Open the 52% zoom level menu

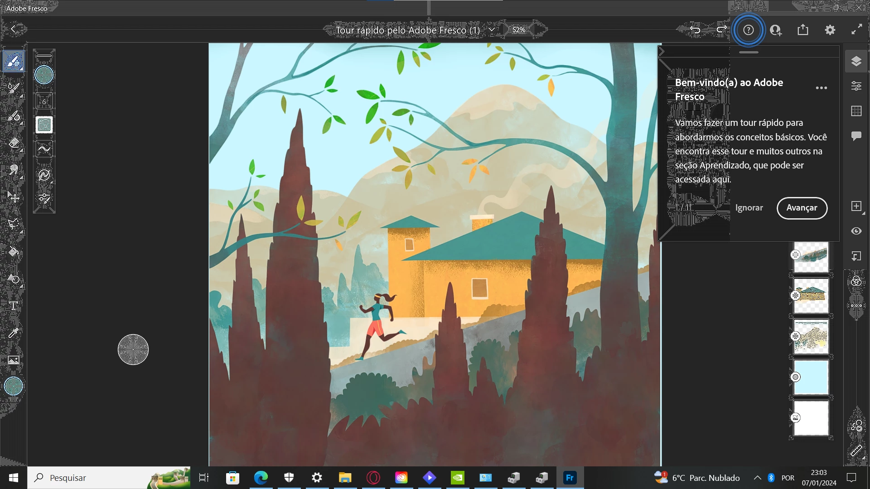(519, 30)
